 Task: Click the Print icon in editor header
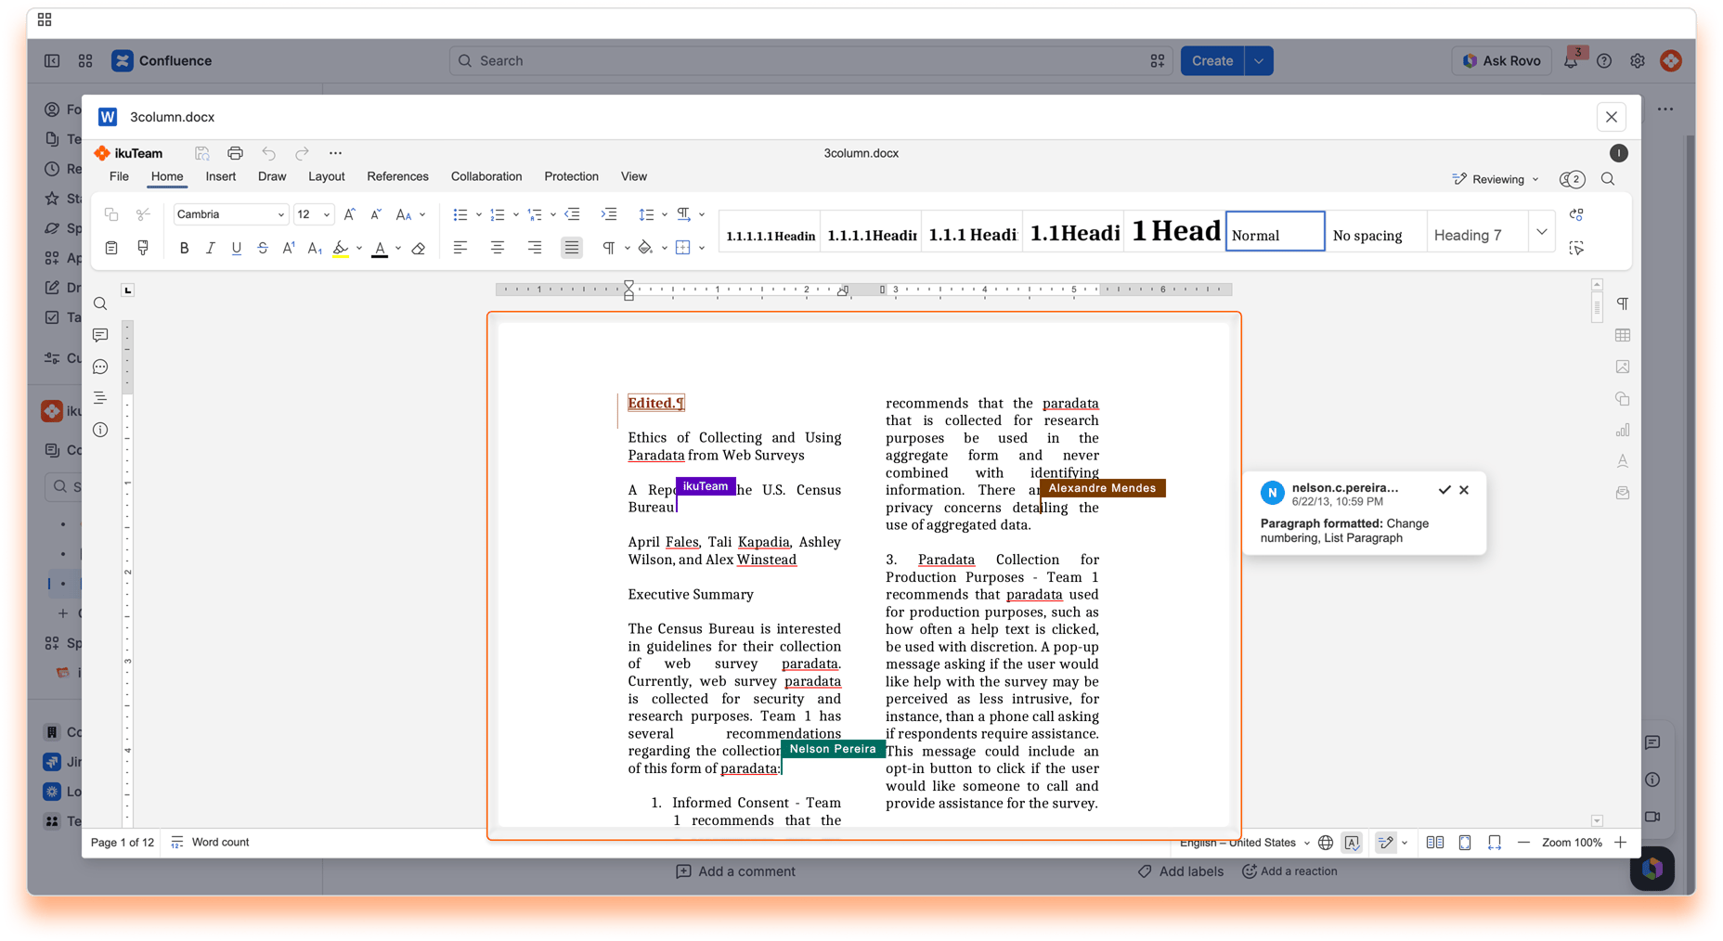(235, 153)
